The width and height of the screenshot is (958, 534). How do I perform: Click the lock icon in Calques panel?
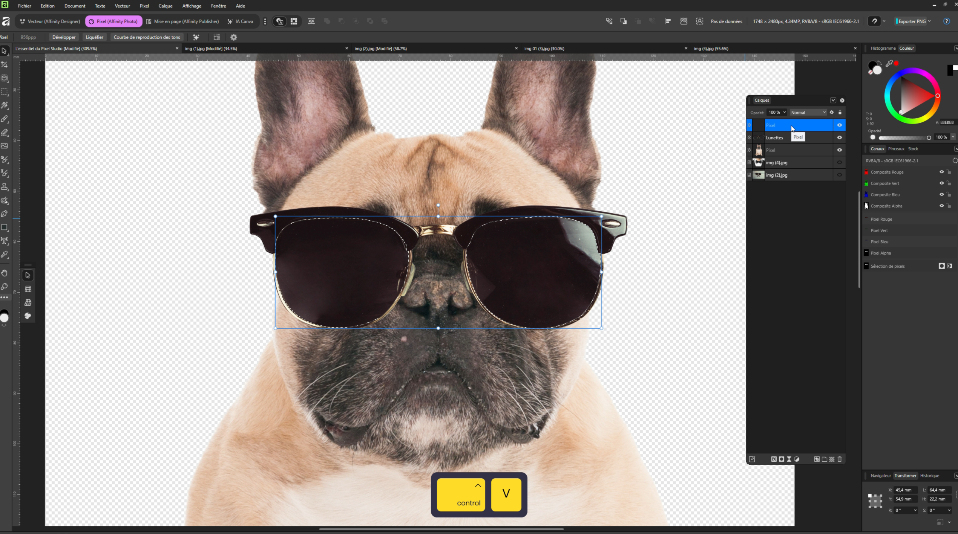click(x=840, y=112)
